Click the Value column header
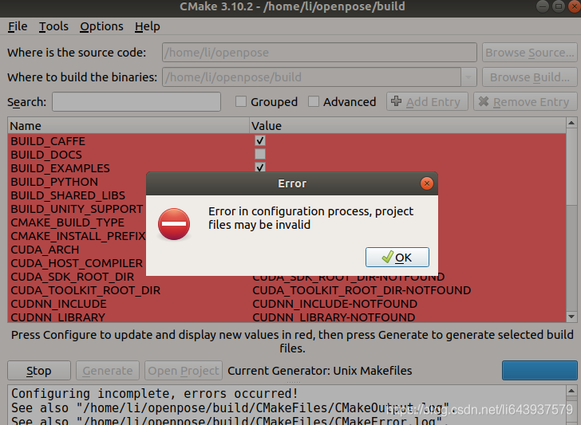Viewport: 581px width, 425px height. point(408,126)
